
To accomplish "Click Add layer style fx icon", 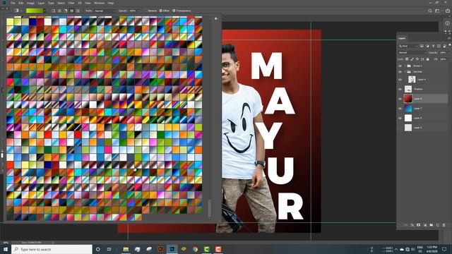I will tap(412, 225).
